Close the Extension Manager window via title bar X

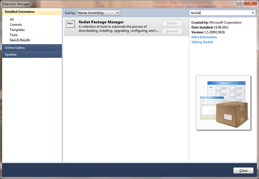[251, 3]
